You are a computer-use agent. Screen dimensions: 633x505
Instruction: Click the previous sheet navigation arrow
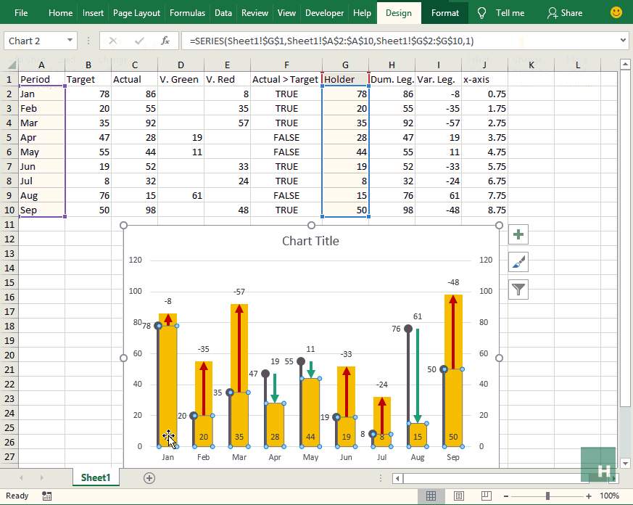(x=21, y=478)
